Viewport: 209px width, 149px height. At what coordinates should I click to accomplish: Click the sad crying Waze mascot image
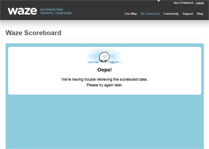click(104, 57)
